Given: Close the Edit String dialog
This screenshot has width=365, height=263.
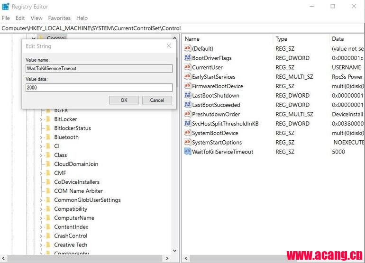Looking at the screenshot, I should (169, 46).
